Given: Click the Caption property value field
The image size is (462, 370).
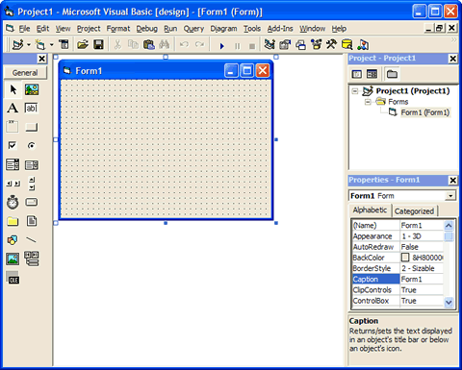Looking at the screenshot, I should coord(422,279).
